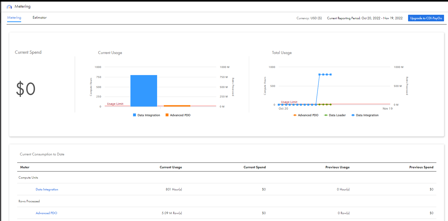Click the Current Reporting Period text
Image resolution: width=448 pixels, height=221 pixels.
pyautogui.click(x=365, y=18)
